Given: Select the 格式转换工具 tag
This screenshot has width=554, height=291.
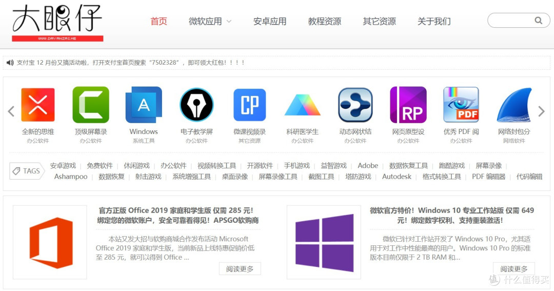Looking at the screenshot, I should [442, 177].
